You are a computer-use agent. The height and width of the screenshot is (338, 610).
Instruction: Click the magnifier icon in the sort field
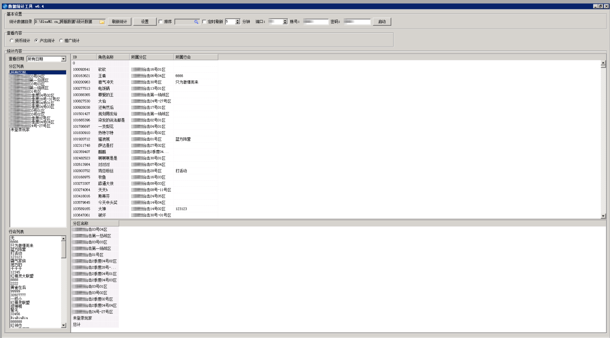(196, 22)
